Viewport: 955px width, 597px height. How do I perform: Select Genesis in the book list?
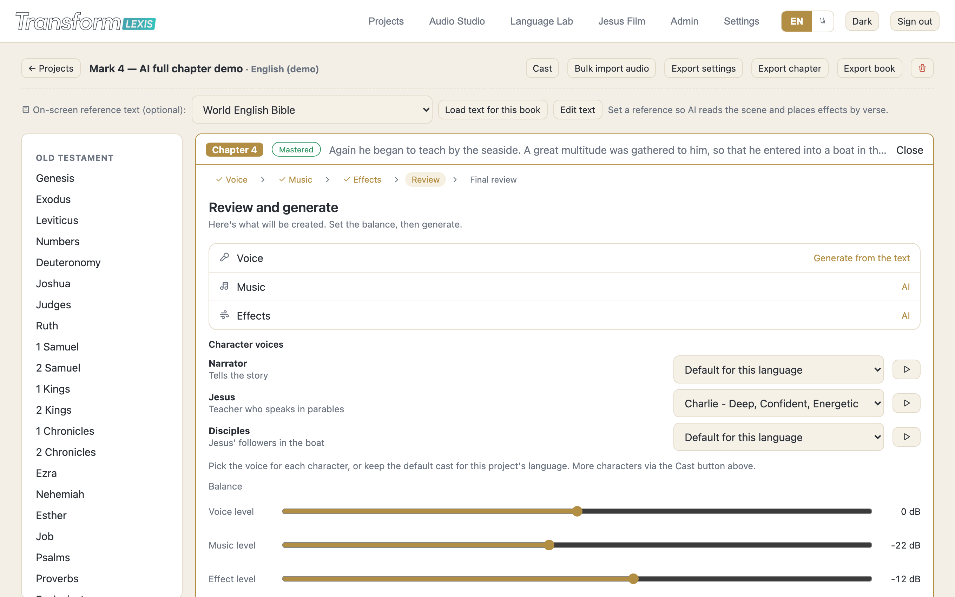[x=55, y=178]
